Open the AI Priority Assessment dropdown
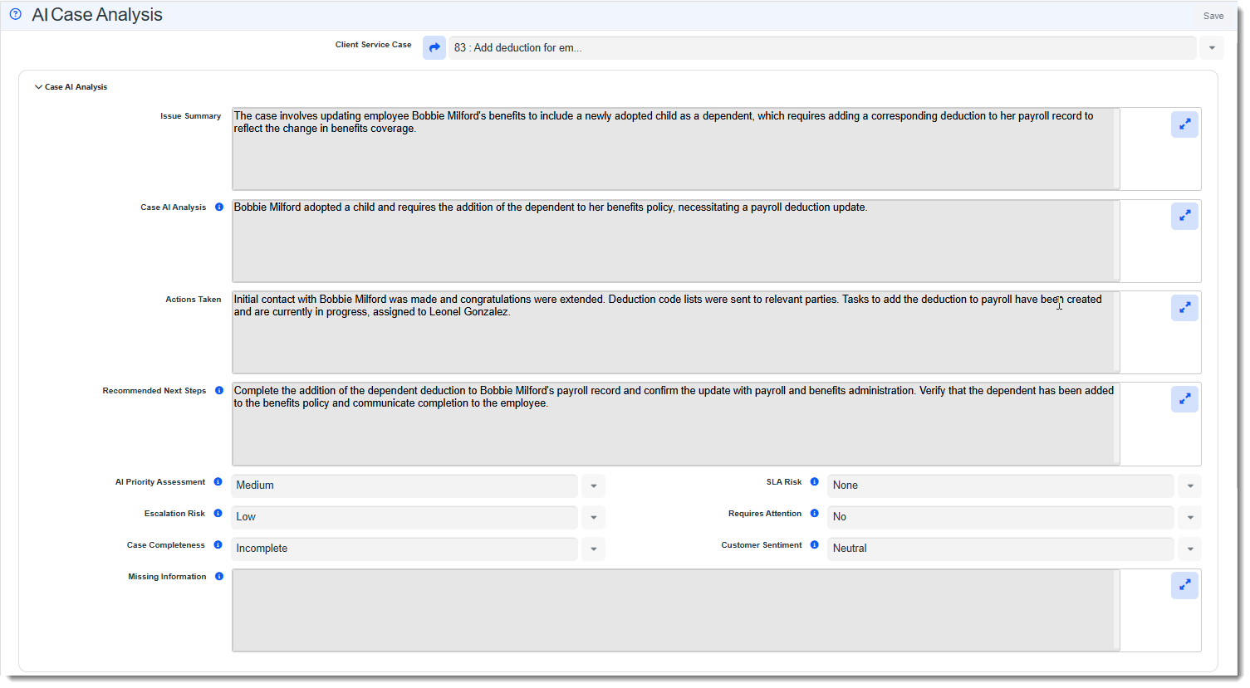Screen dimensions: 1250x688 (x=593, y=486)
